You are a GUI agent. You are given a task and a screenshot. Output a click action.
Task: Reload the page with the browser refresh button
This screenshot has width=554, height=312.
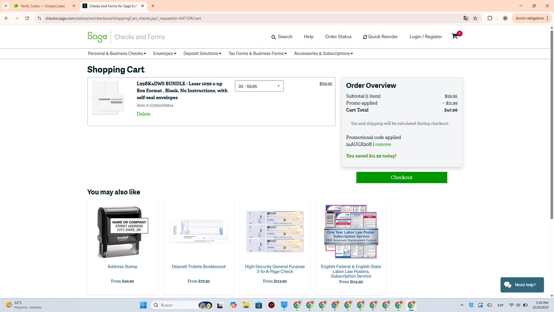pyautogui.click(x=27, y=18)
